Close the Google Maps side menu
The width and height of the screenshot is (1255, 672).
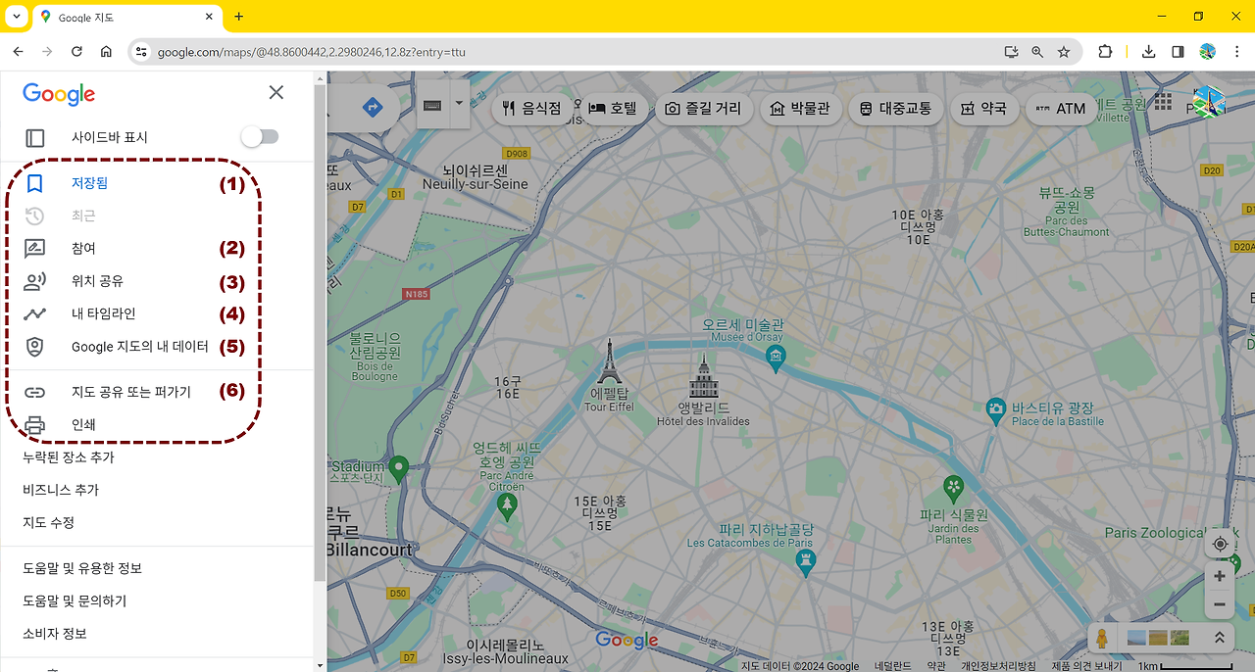[276, 92]
